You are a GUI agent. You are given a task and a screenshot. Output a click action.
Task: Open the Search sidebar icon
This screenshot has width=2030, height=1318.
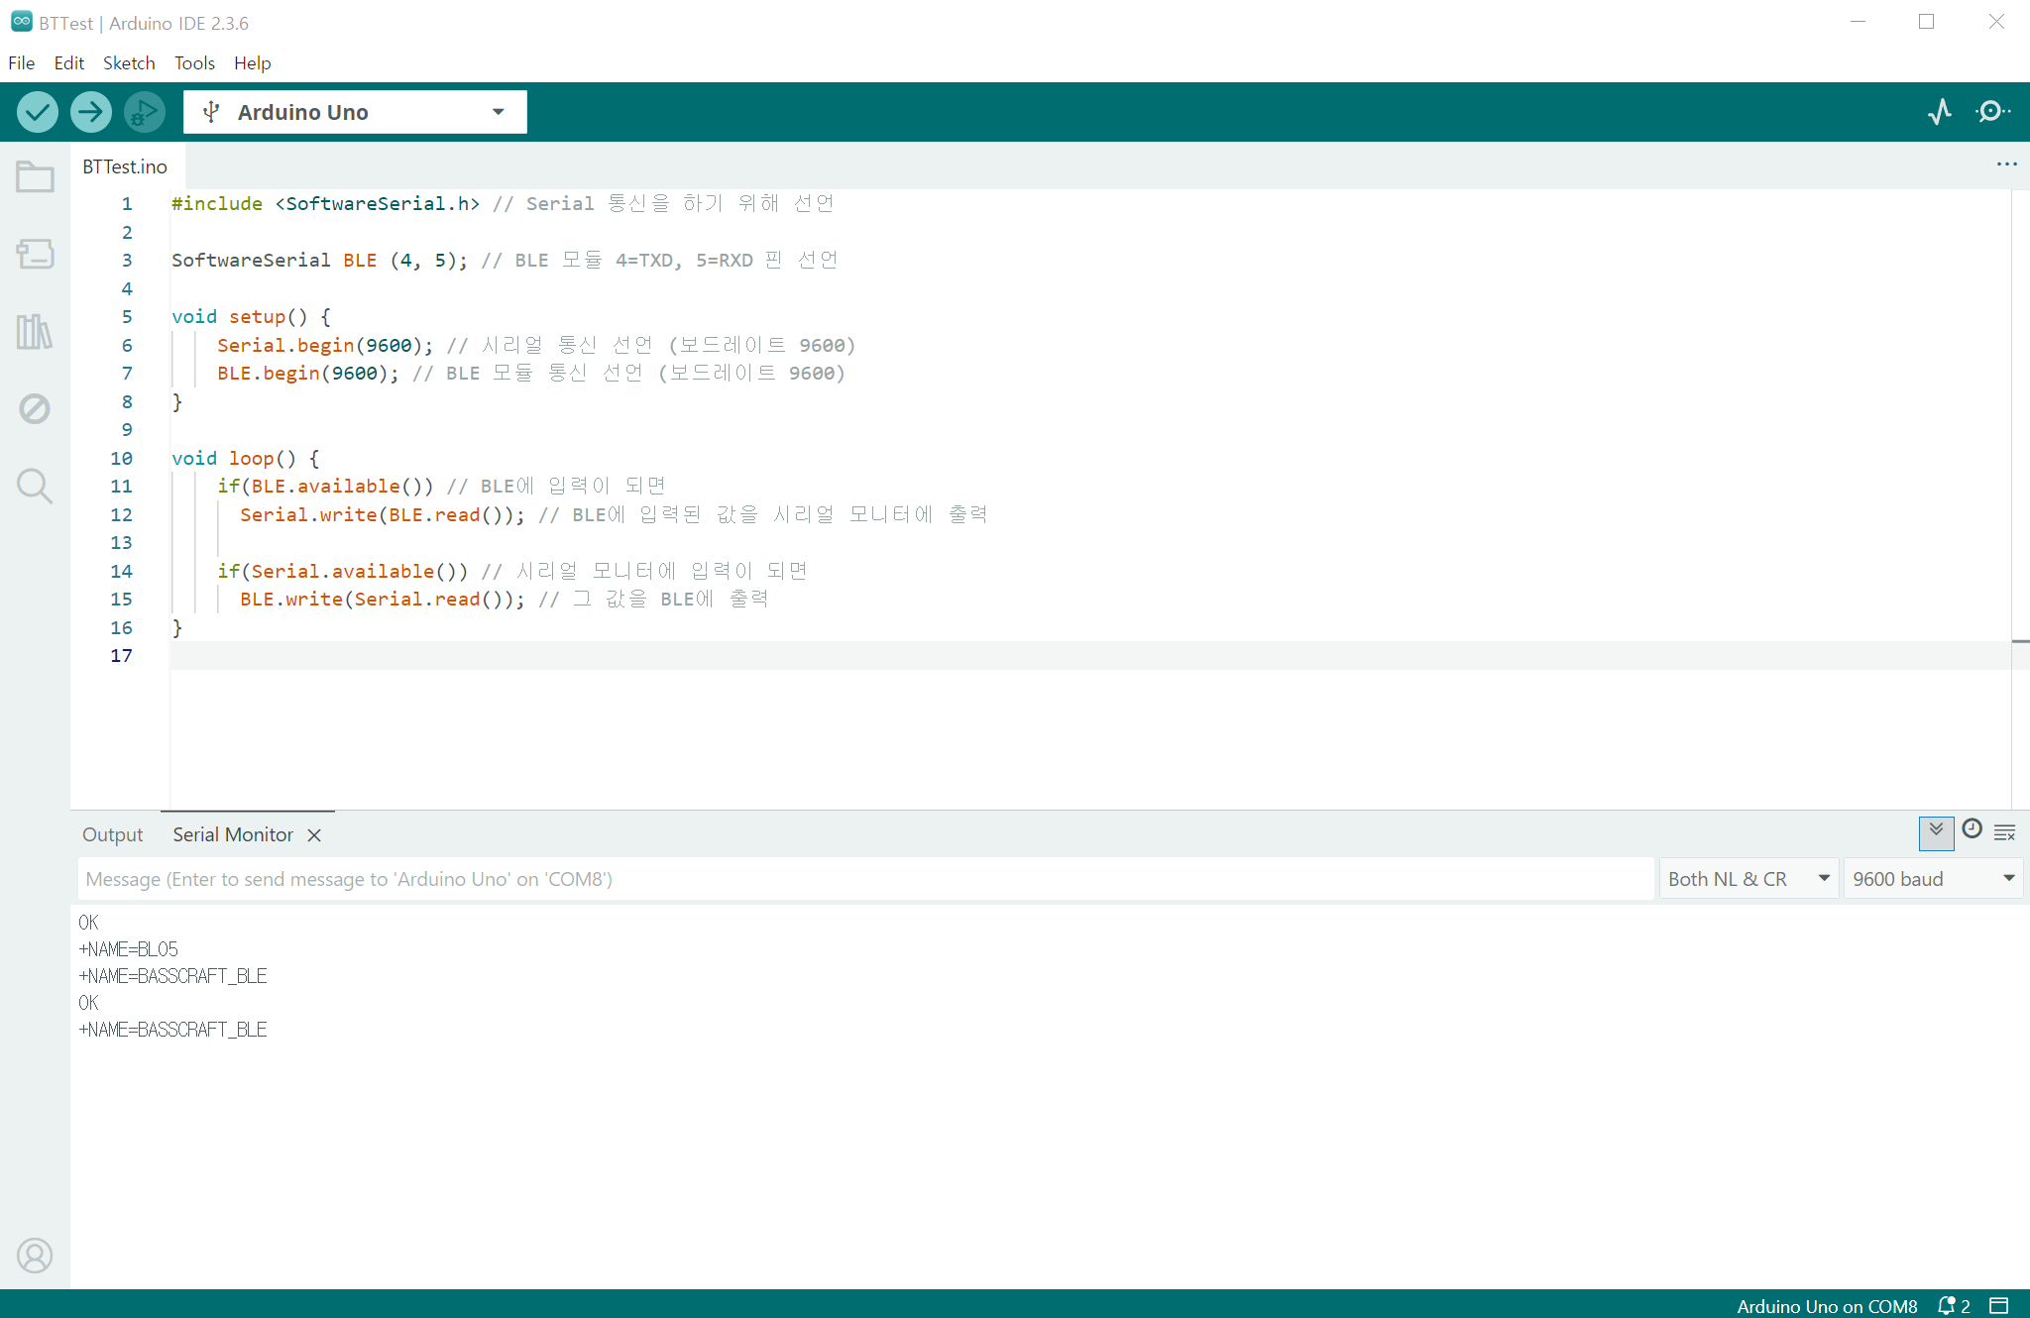point(35,486)
